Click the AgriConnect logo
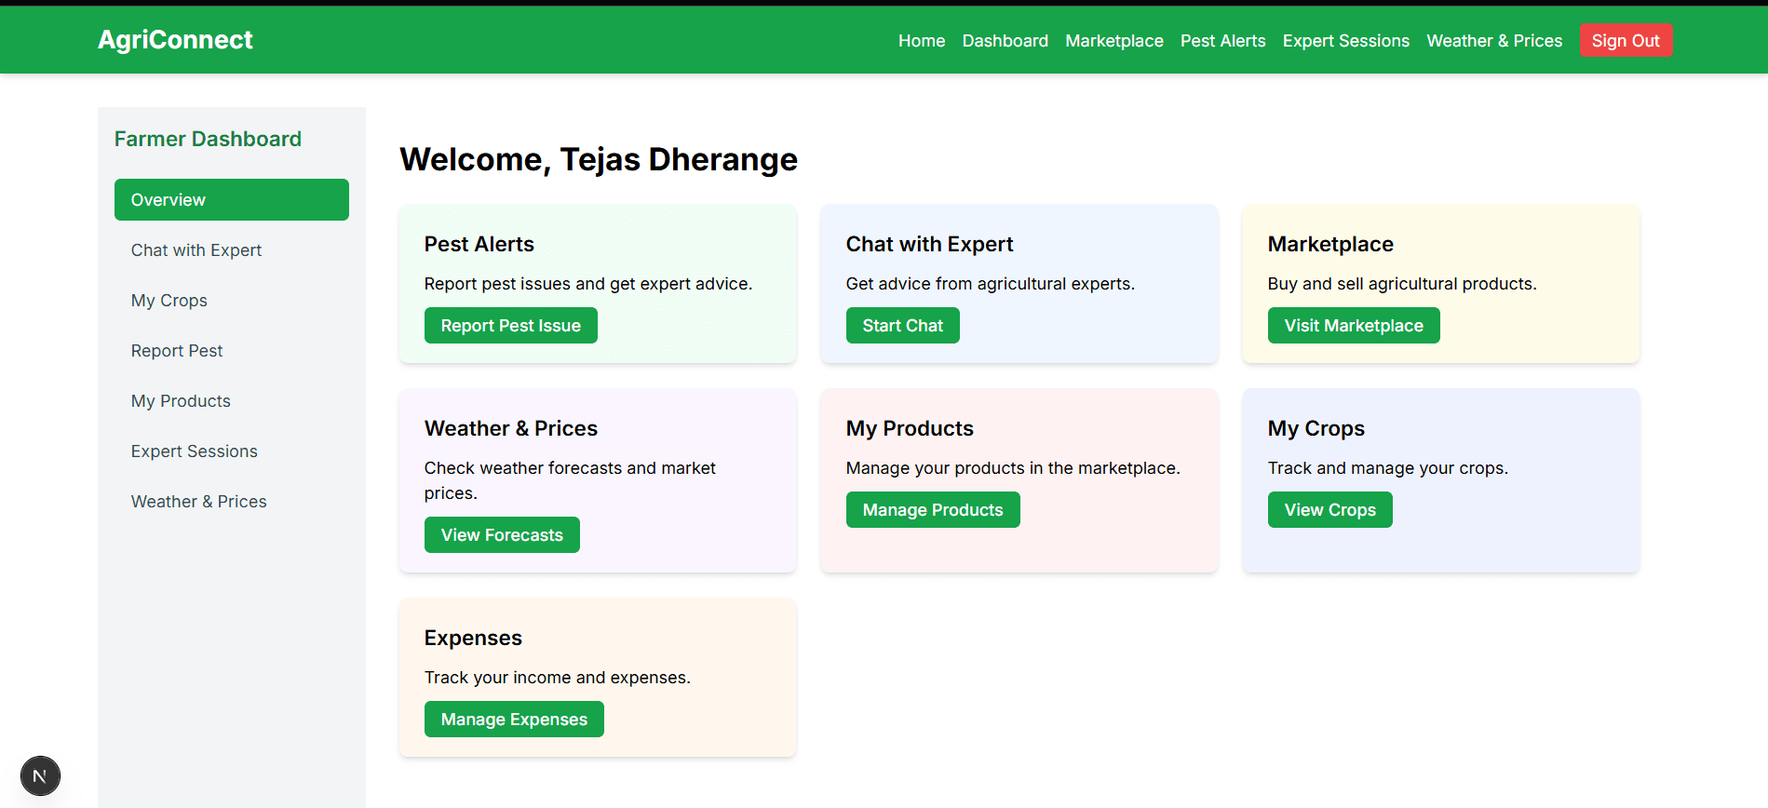The width and height of the screenshot is (1768, 808). pyautogui.click(x=175, y=40)
